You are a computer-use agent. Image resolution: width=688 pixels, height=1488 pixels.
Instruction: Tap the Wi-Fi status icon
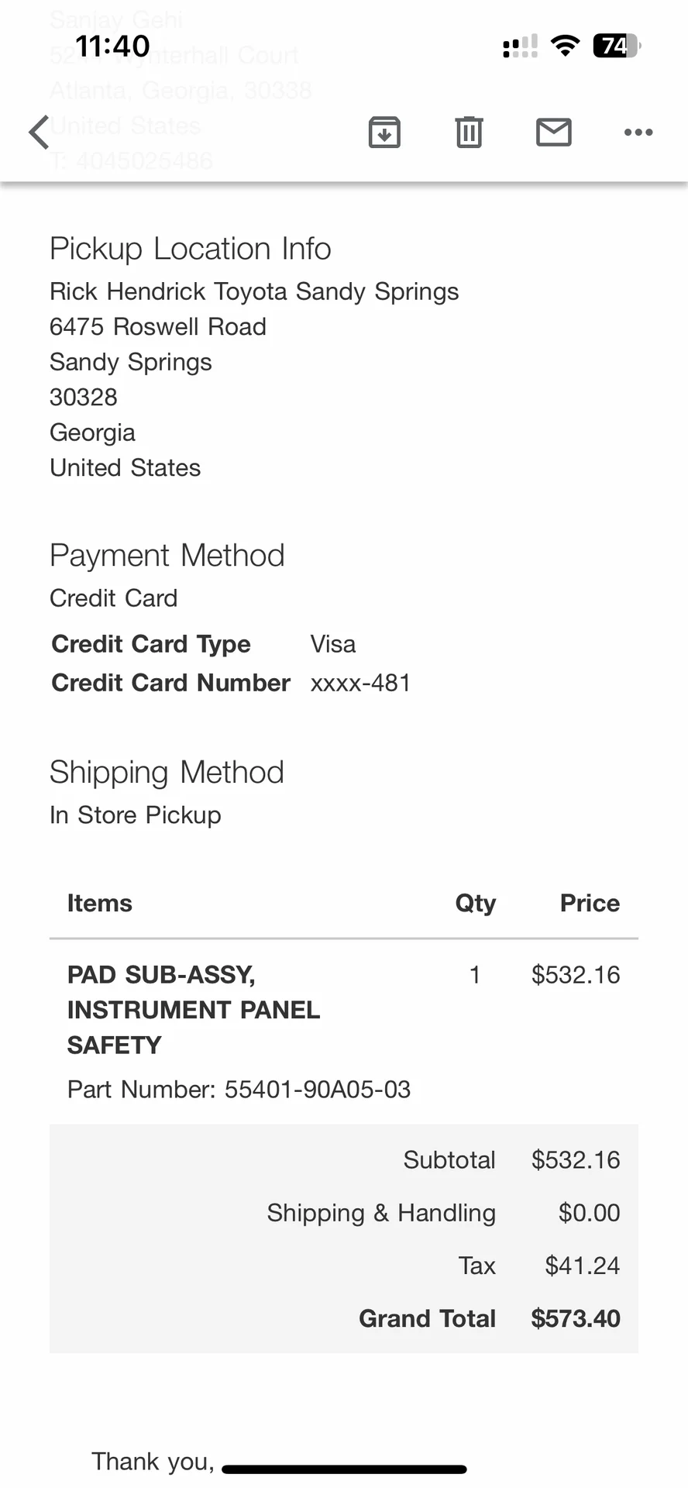coord(566,46)
